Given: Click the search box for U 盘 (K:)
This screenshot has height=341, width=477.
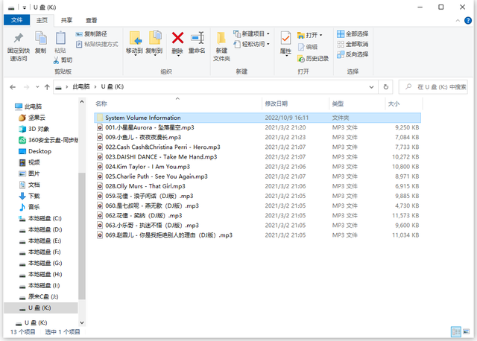Looking at the screenshot, I should (433, 87).
